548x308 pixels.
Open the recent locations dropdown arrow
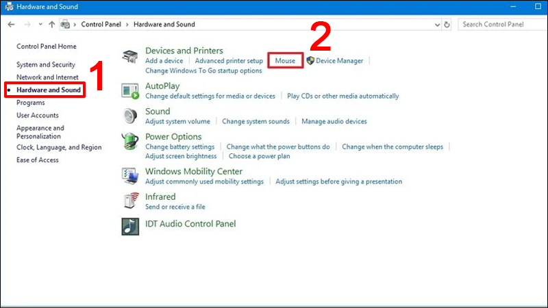40,25
